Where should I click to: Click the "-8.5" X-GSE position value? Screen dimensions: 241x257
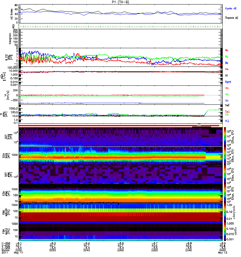coord(121,244)
